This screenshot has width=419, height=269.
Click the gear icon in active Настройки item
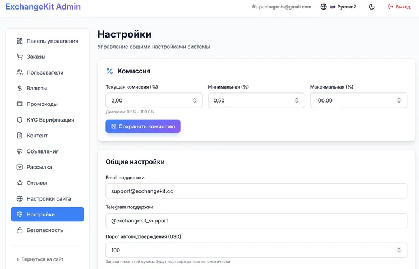[x=20, y=214]
